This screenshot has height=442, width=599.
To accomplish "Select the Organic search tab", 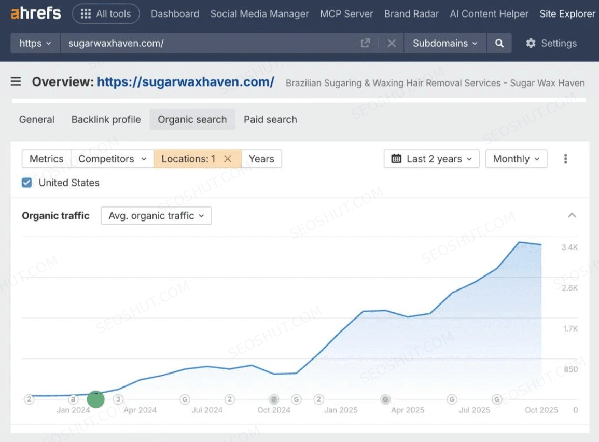I will [x=192, y=119].
